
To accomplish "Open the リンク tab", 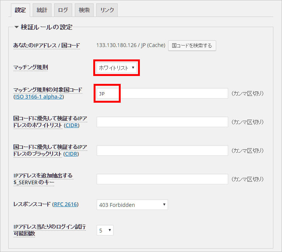I will click(107, 10).
